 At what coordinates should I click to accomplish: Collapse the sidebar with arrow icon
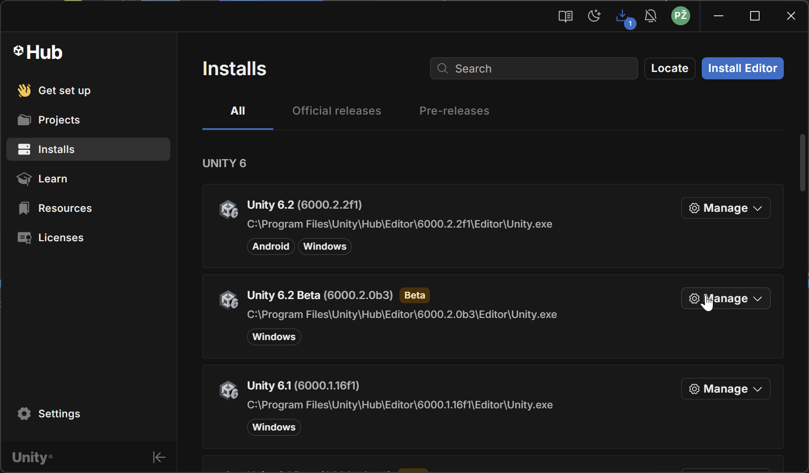[x=159, y=457]
